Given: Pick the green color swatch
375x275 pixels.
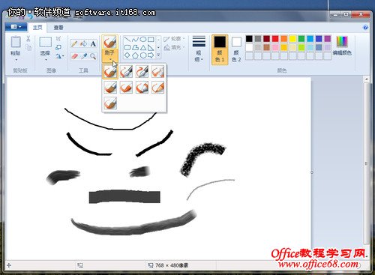Looking at the screenshot, I should pos(301,39).
